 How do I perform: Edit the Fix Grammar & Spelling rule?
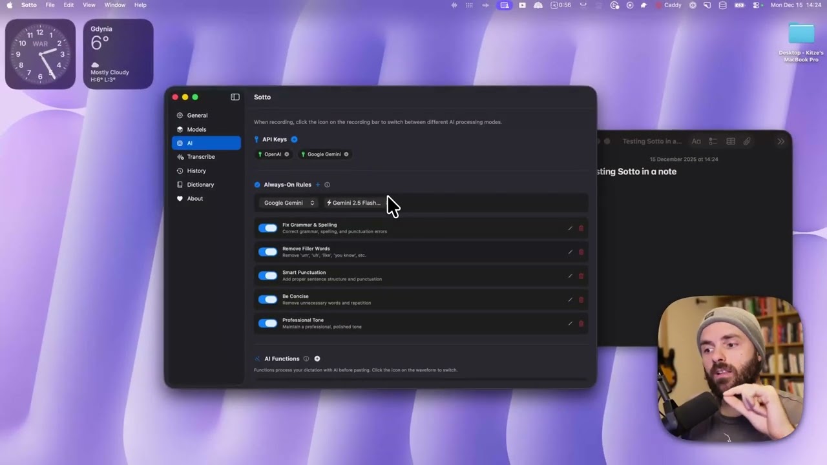click(x=570, y=228)
